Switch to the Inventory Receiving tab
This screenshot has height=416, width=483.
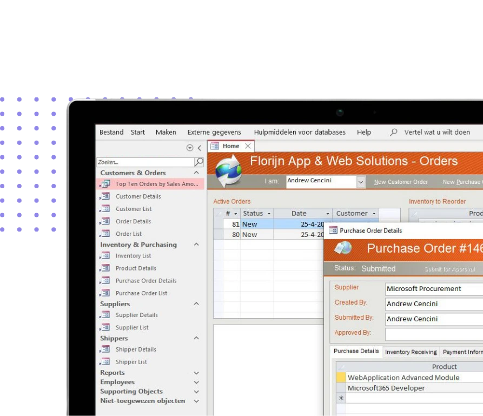[x=411, y=352]
